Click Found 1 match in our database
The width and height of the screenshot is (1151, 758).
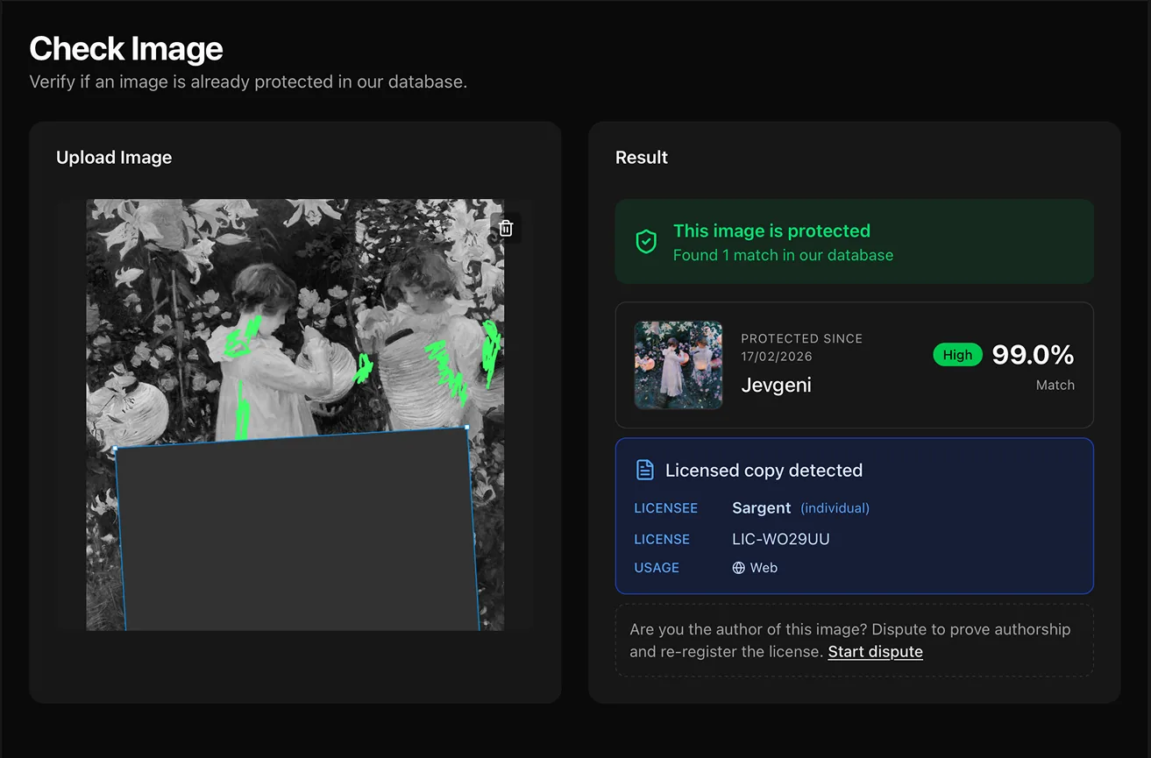[x=783, y=255]
